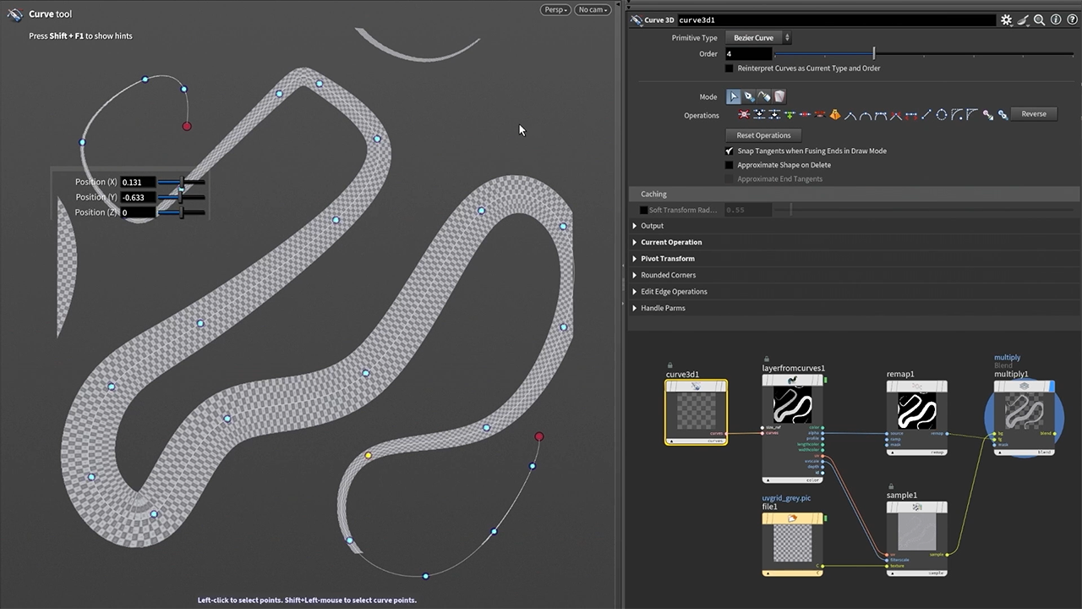Screen dimensions: 1082x609
Task: Click the magnifier search icon in parameters
Action: (1039, 20)
